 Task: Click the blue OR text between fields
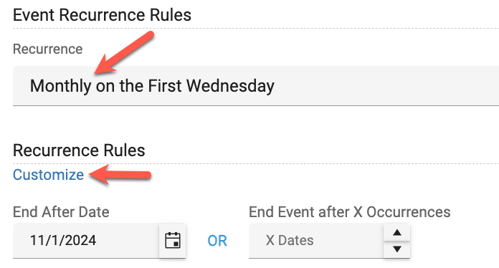click(x=217, y=241)
